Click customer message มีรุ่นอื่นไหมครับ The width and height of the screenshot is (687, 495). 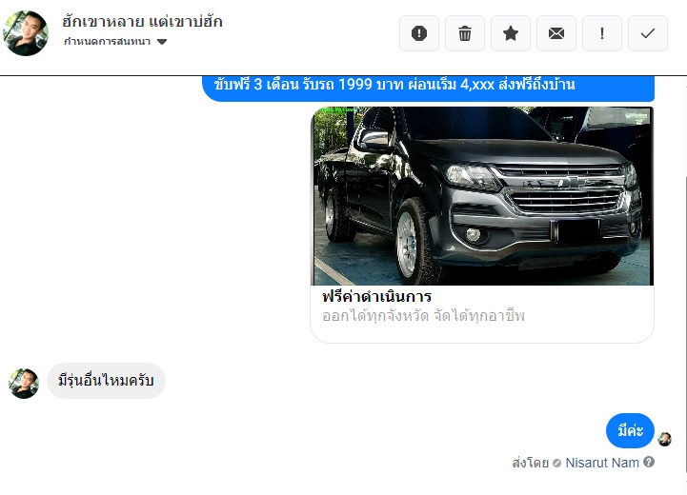(106, 381)
